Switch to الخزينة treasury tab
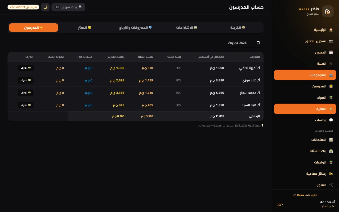Viewport: 339px width, 212px height. point(238,28)
